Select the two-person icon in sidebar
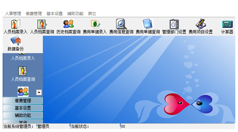 23,92
